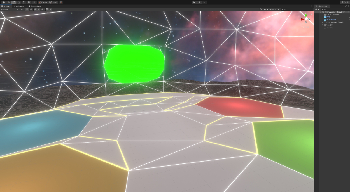The height and width of the screenshot is (192, 350).
Task: Open scene camera settings dropdown
Action: point(266,9)
